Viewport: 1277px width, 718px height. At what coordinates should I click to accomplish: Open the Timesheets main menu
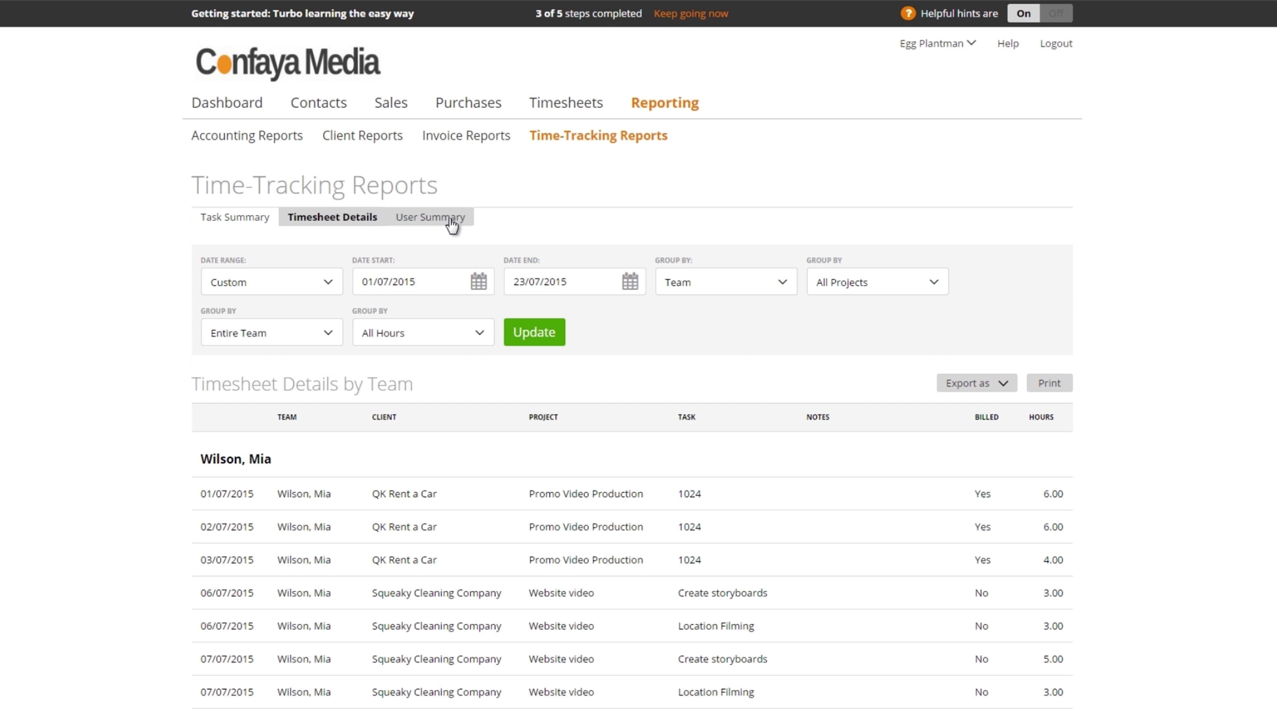(566, 103)
